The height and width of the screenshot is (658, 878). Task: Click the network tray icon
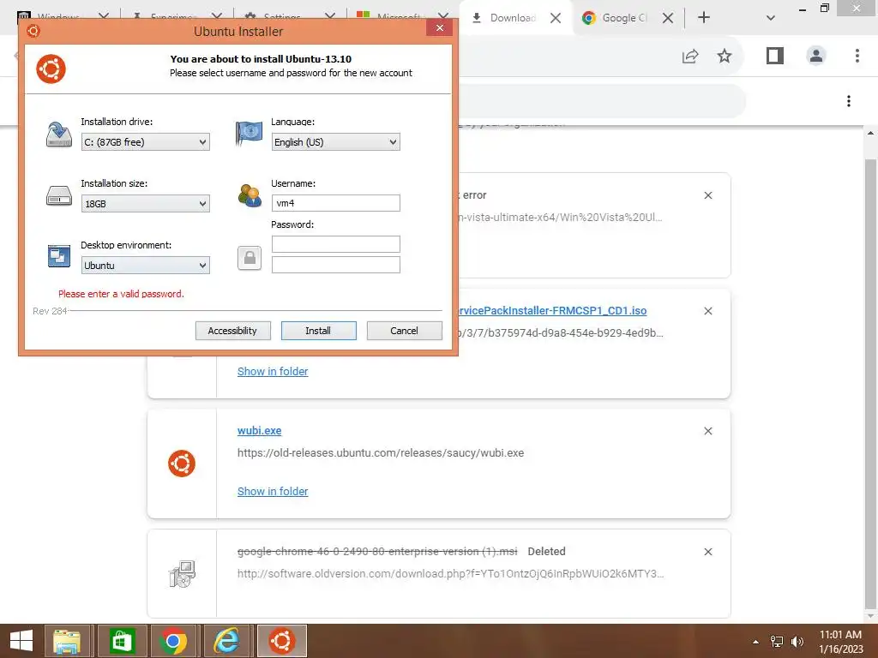click(x=777, y=642)
